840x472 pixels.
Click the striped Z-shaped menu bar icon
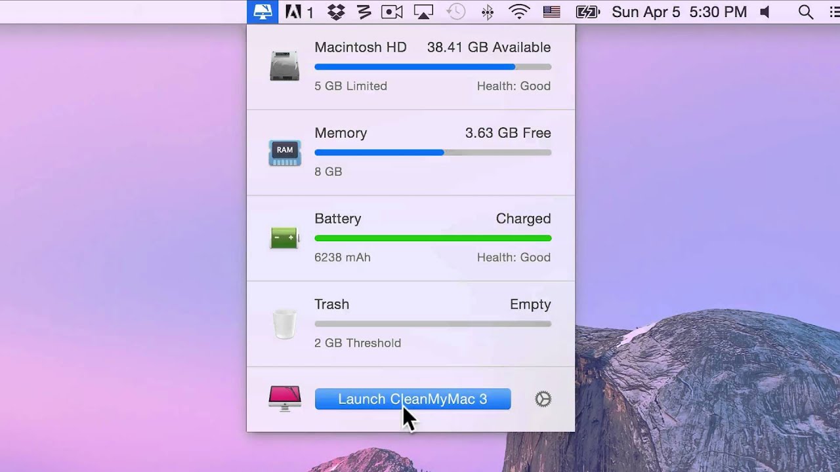[x=364, y=12]
